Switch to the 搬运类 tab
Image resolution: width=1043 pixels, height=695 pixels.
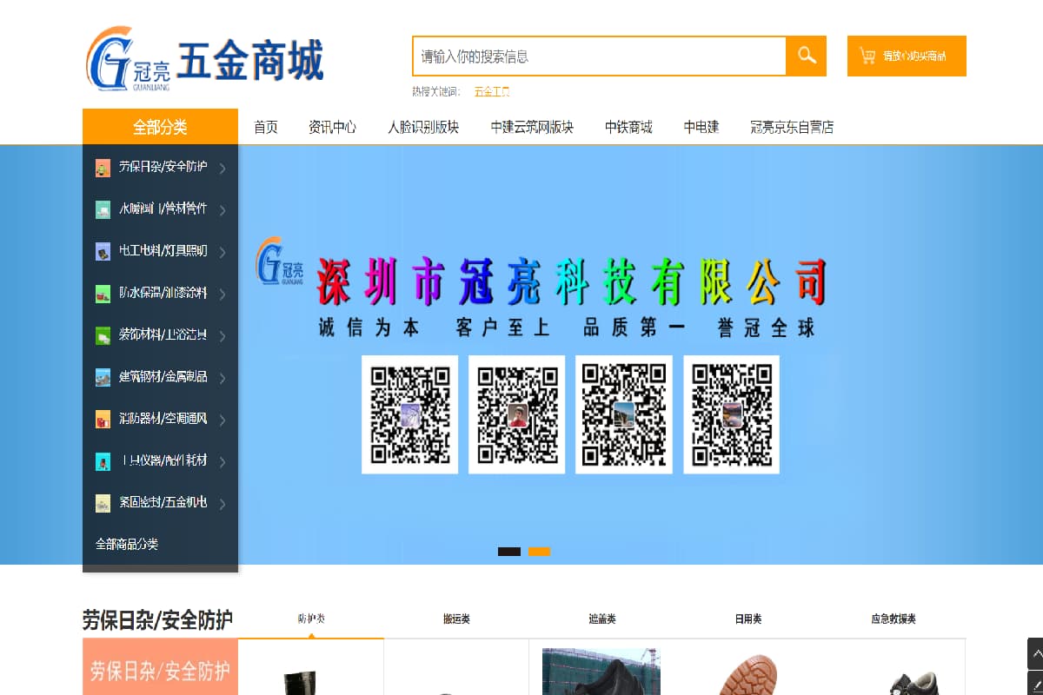click(x=456, y=619)
